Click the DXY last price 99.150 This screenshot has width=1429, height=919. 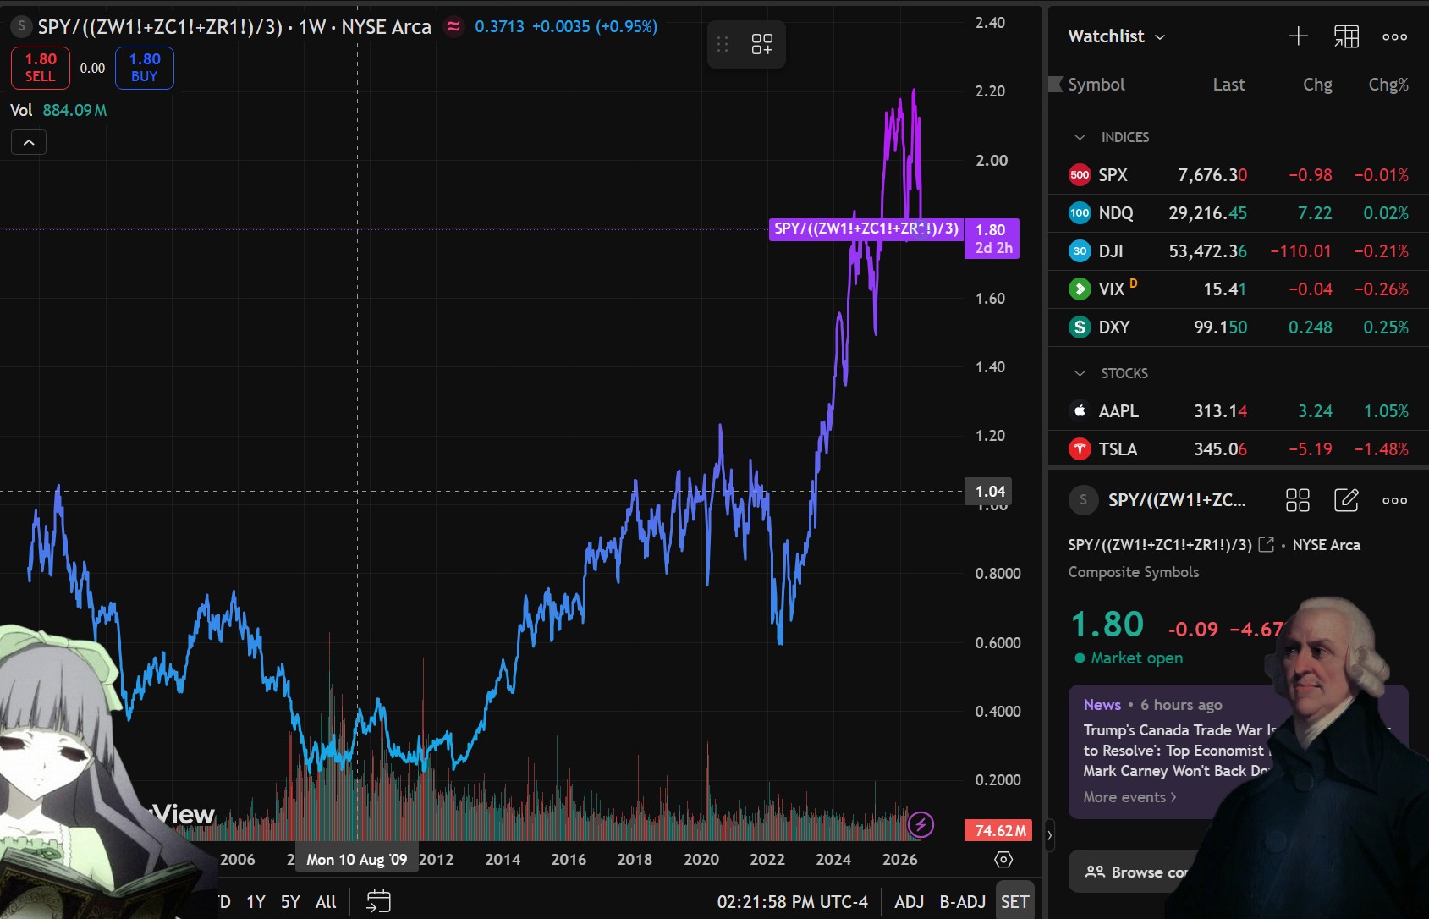tap(1220, 327)
